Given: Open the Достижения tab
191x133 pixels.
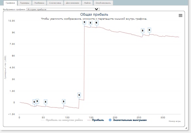Looking at the screenshot, I should pyautogui.click(x=73, y=3).
